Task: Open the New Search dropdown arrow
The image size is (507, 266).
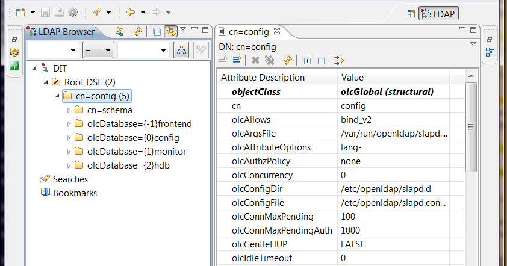Action: tap(108, 13)
